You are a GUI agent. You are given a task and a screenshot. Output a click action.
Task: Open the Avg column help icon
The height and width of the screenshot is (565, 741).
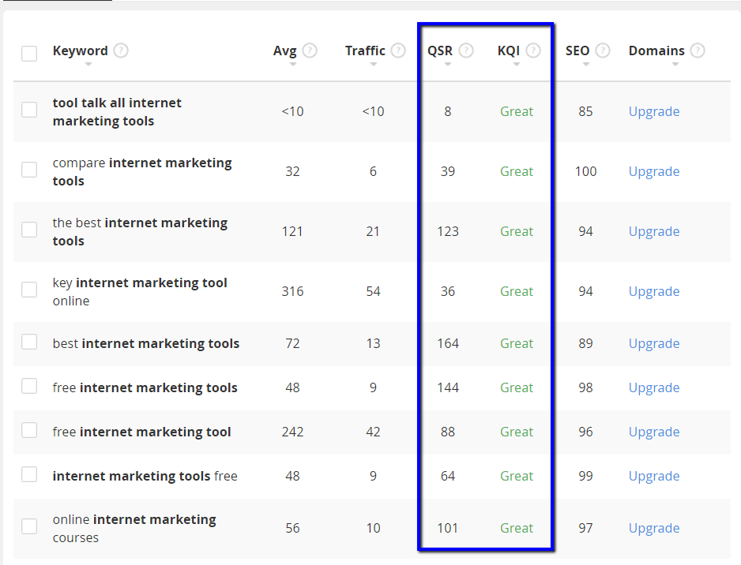(311, 50)
